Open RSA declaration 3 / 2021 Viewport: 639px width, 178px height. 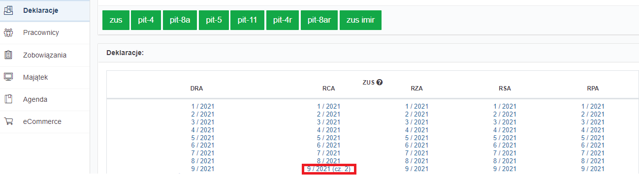505,122
